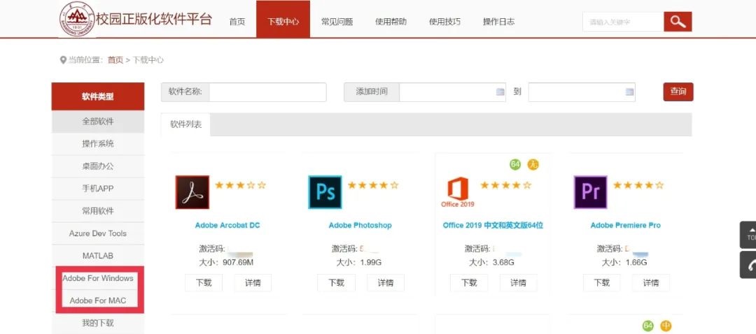Focus the header keyword search box
Screen dimensions: 756x334
[x=623, y=22]
